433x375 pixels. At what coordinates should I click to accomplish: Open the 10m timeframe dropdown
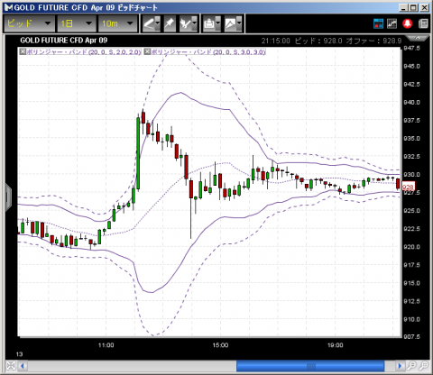(x=118, y=23)
